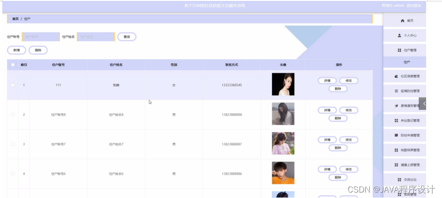The width and height of the screenshot is (442, 198).
Task: Click 删除 in row of 住户姓名7
Action: [x=338, y=148]
